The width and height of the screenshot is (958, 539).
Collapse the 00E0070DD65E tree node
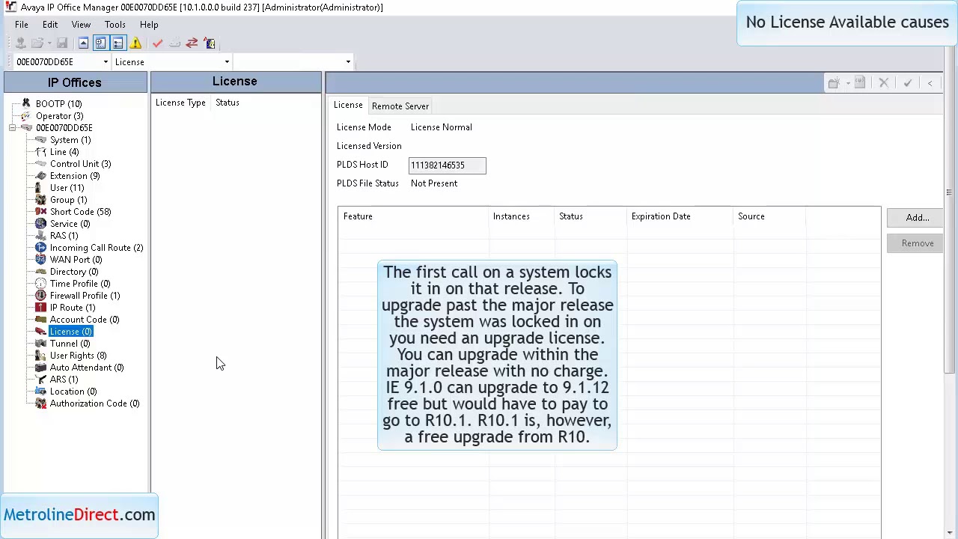pos(13,128)
